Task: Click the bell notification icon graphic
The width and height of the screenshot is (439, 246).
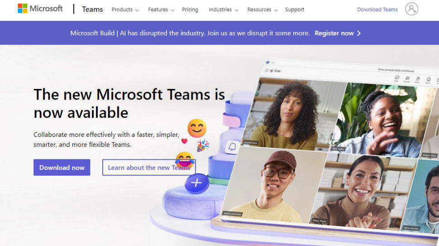Action: (x=232, y=147)
